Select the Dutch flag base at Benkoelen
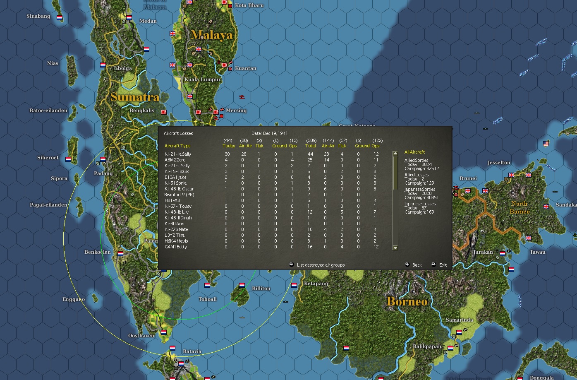This screenshot has height=380, width=577. [x=120, y=253]
